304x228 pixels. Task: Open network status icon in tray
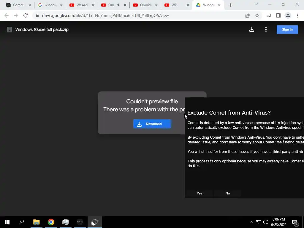259,222
